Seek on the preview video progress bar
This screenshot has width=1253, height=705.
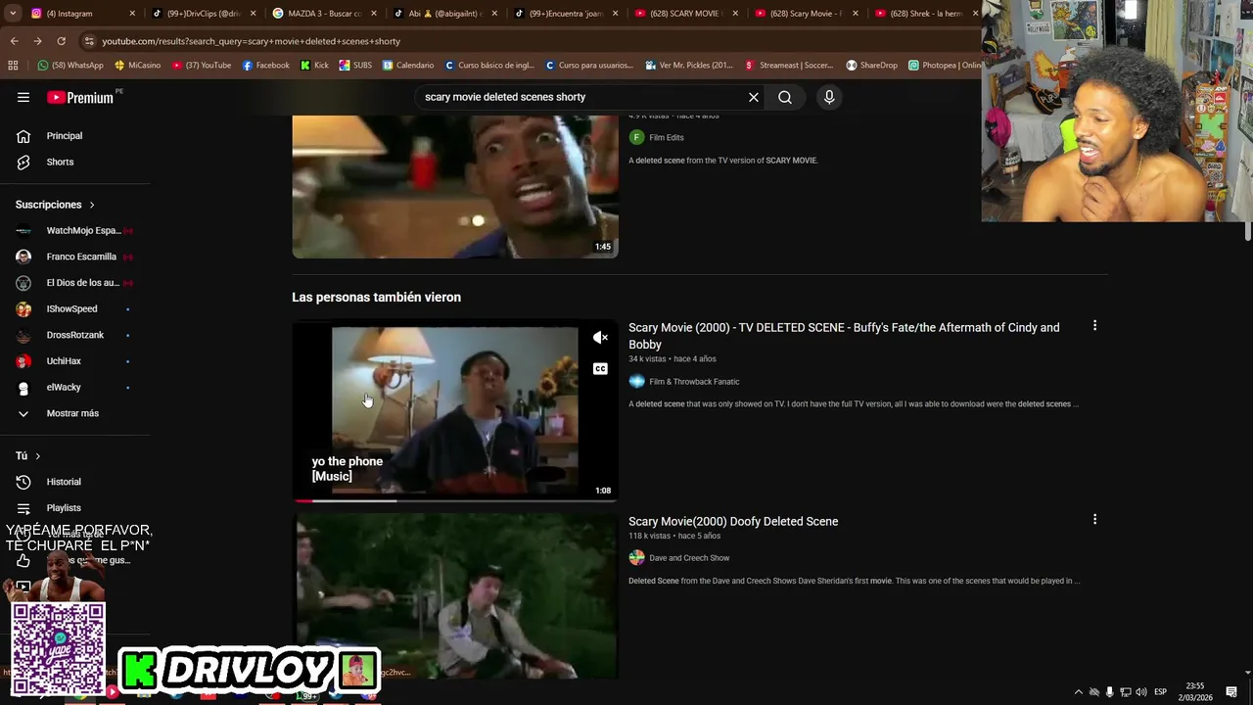click(x=455, y=500)
